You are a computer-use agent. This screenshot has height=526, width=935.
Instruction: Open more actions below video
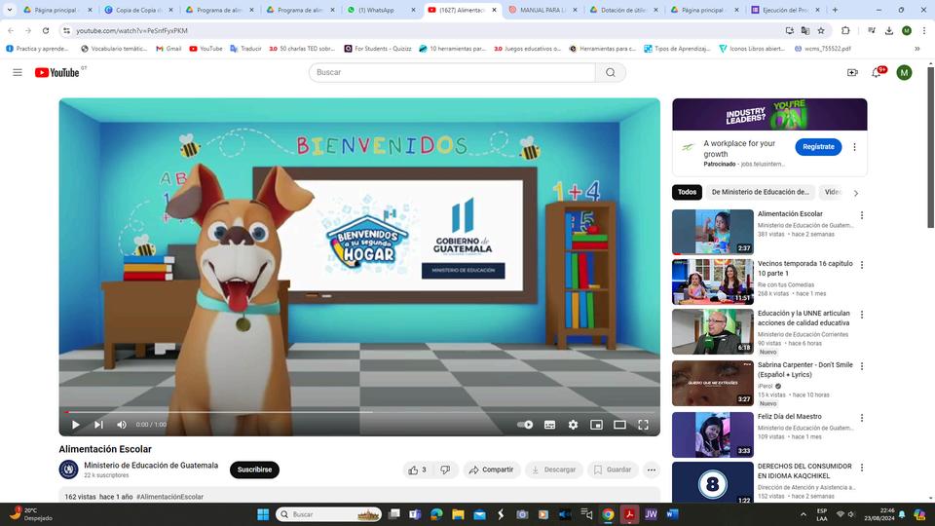[652, 470]
